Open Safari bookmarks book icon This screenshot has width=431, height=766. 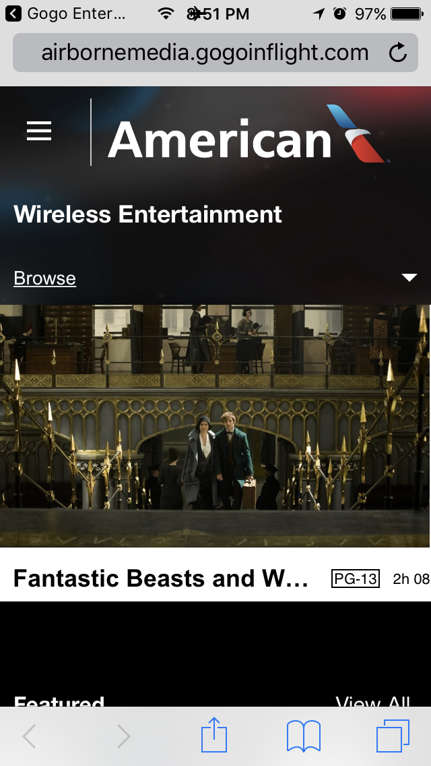coord(304,736)
